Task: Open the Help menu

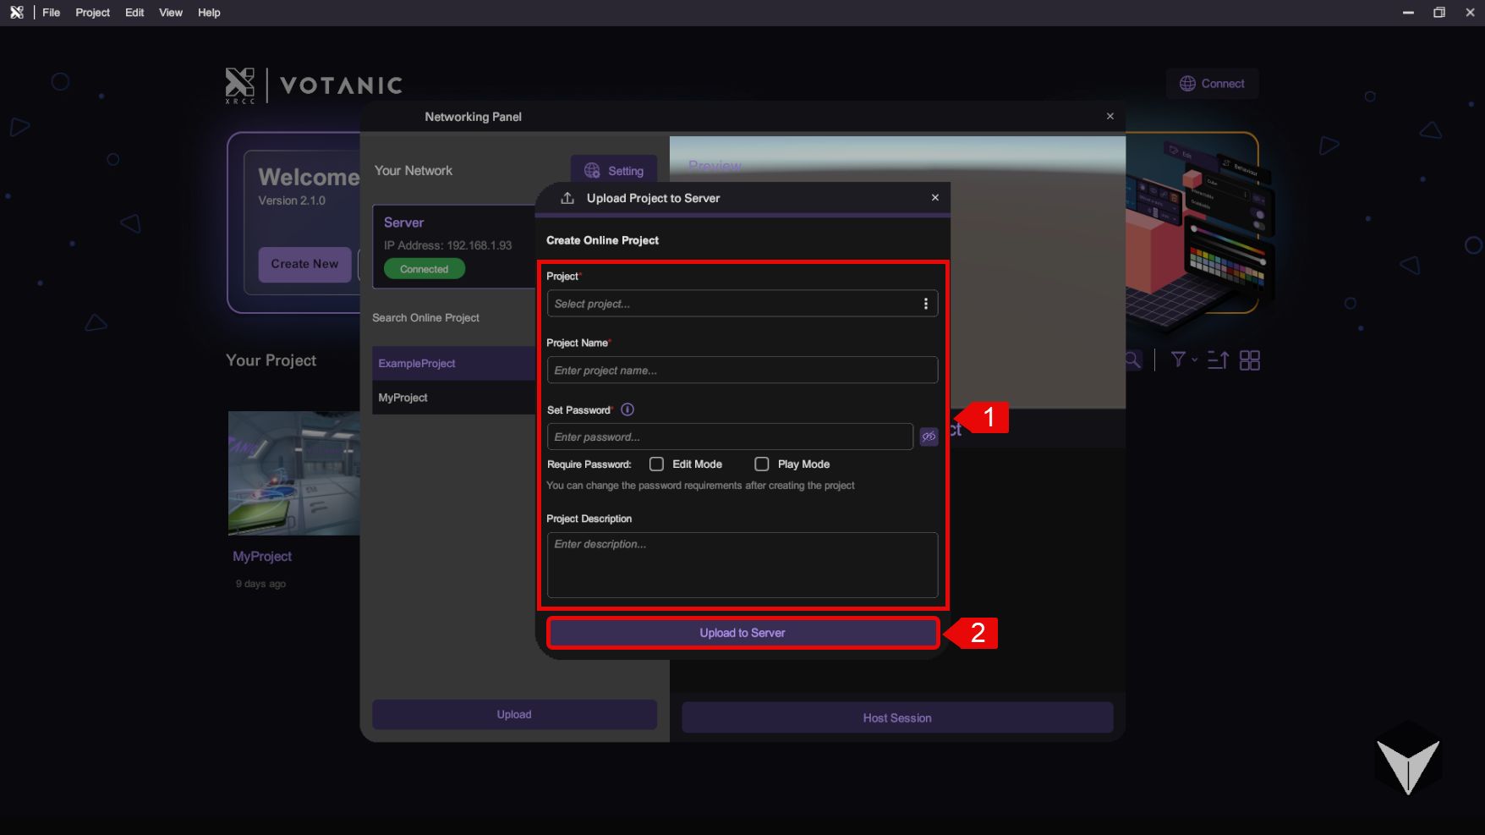Action: click(209, 13)
